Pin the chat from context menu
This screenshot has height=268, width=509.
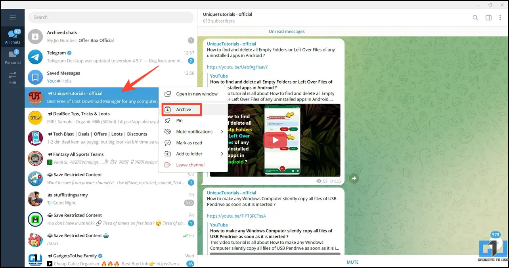(193, 121)
